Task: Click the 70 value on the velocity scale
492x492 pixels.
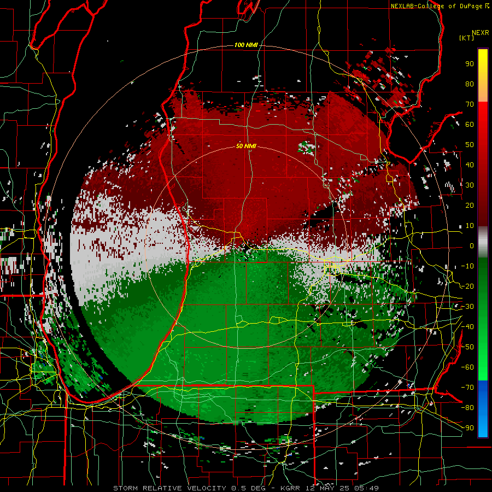Action: coord(470,104)
